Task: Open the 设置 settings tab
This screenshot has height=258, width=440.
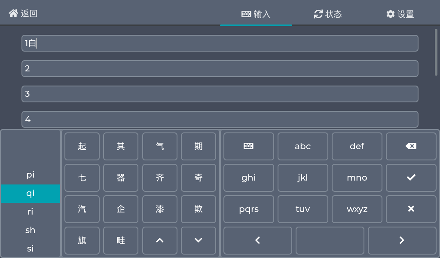Action: (400, 14)
